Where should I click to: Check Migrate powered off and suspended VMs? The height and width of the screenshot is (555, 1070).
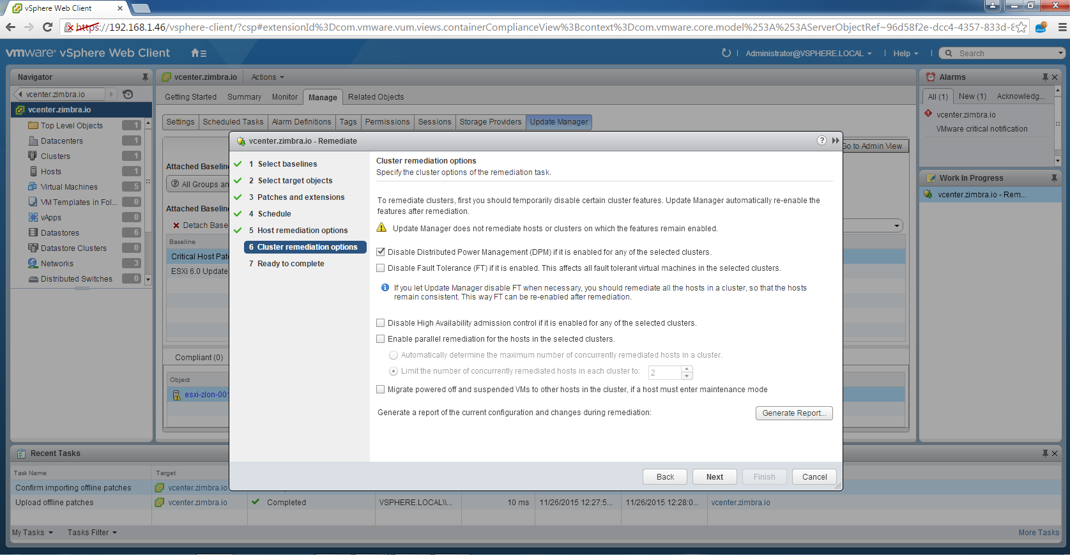tap(381, 390)
